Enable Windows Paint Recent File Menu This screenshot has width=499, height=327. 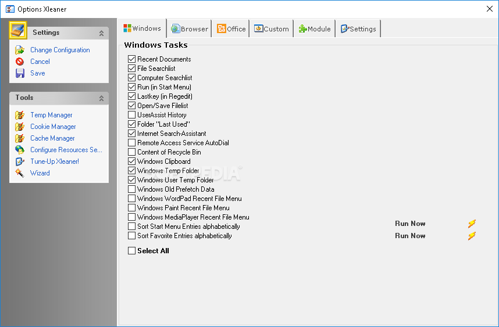tap(132, 208)
